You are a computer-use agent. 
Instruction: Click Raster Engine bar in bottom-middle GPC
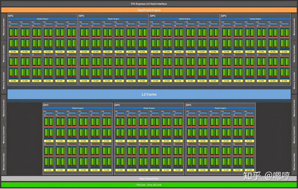point(149,108)
